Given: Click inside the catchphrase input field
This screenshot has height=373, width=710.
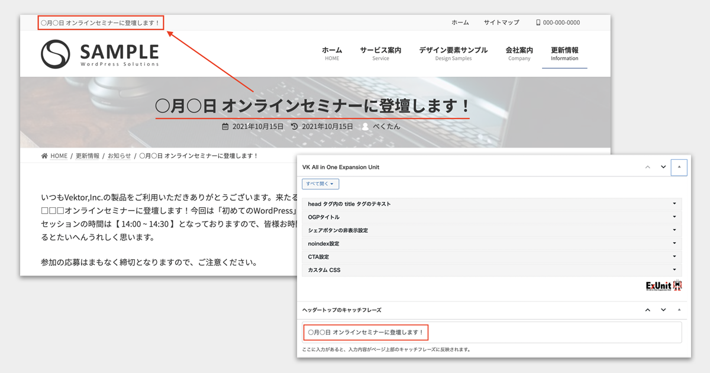Looking at the screenshot, I should tap(491, 332).
